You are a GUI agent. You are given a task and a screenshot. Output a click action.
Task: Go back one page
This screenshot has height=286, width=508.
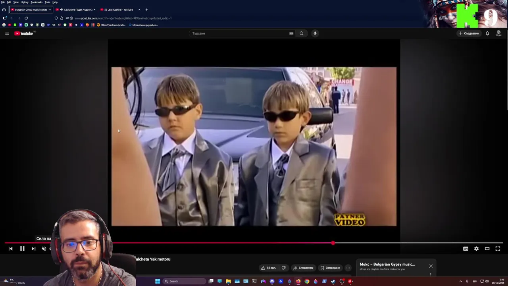pos(12,18)
